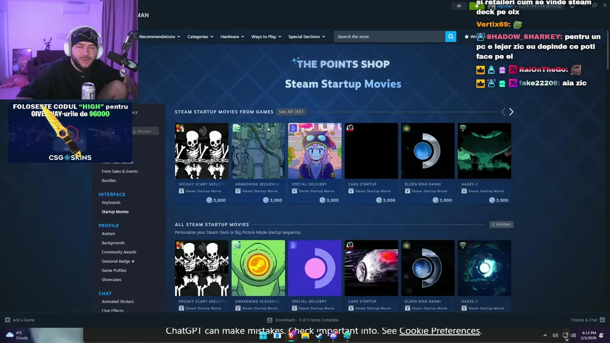Open Animated Stickers under Chat
The image size is (610, 343).
(x=118, y=302)
